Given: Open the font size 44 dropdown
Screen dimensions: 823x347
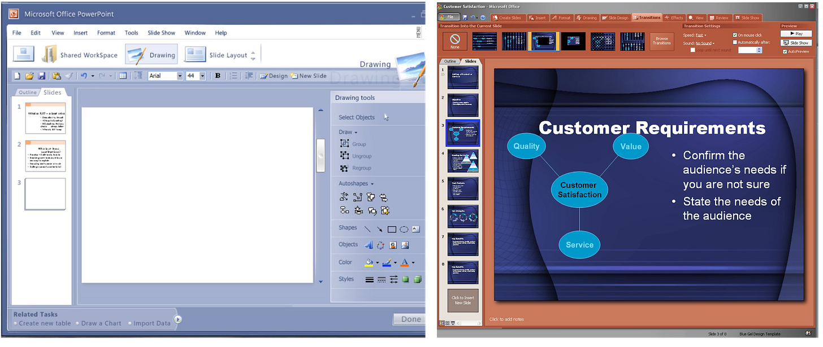Looking at the screenshot, I should point(203,76).
